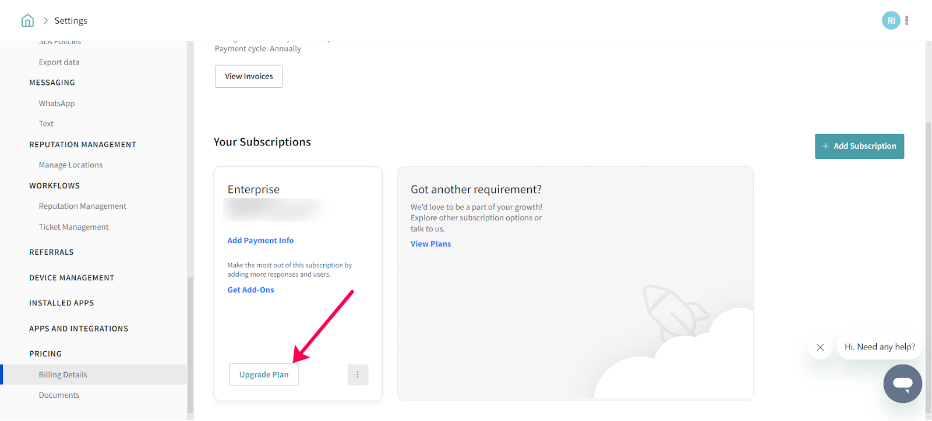Click the Upgrade Plan button
Screen dimensions: 932x421
point(264,375)
